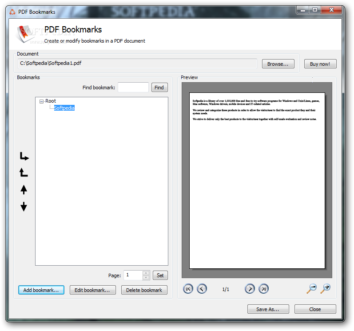Decrease page number with spinner down arrow
The image size is (354, 331).
146,278
